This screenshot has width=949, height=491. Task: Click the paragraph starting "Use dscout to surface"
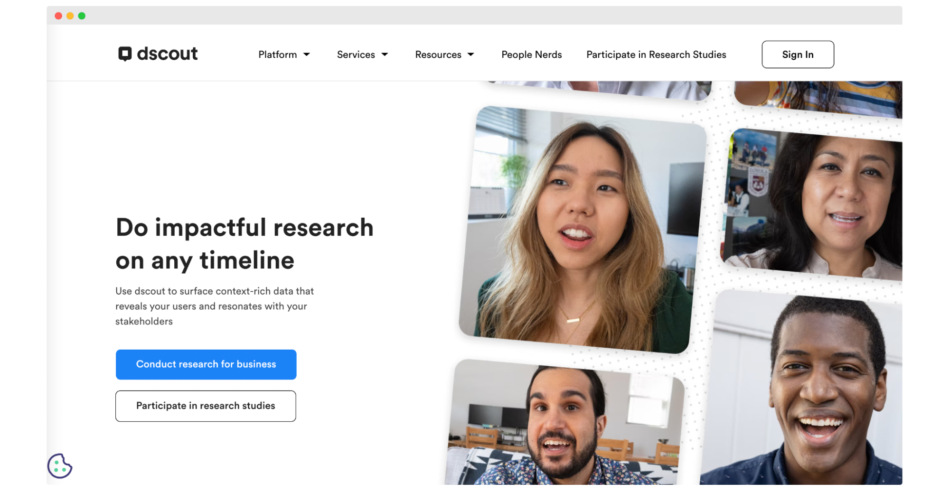click(x=215, y=306)
